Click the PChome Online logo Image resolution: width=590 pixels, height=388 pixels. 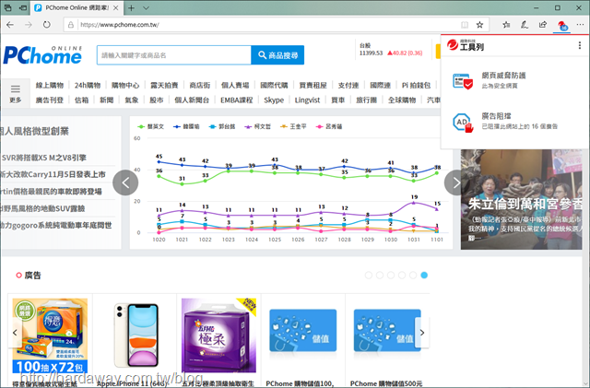42,55
